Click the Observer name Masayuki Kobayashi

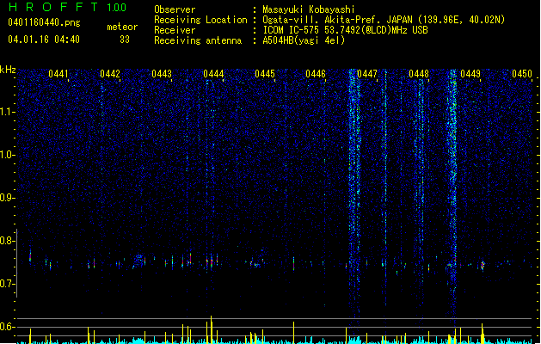pos(309,9)
